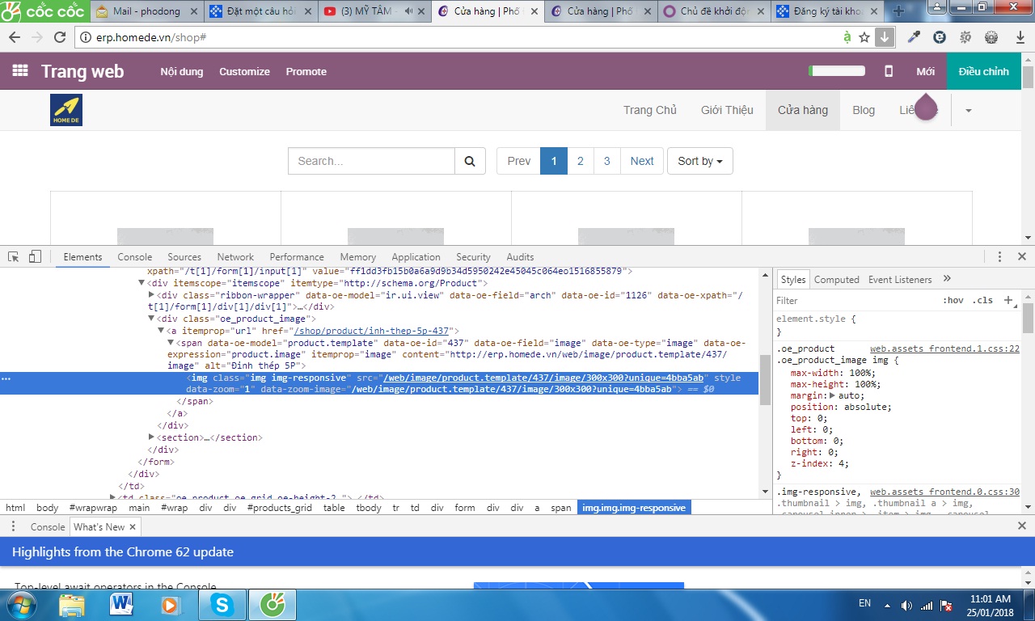Switch to the Network tab in DevTools

(235, 257)
